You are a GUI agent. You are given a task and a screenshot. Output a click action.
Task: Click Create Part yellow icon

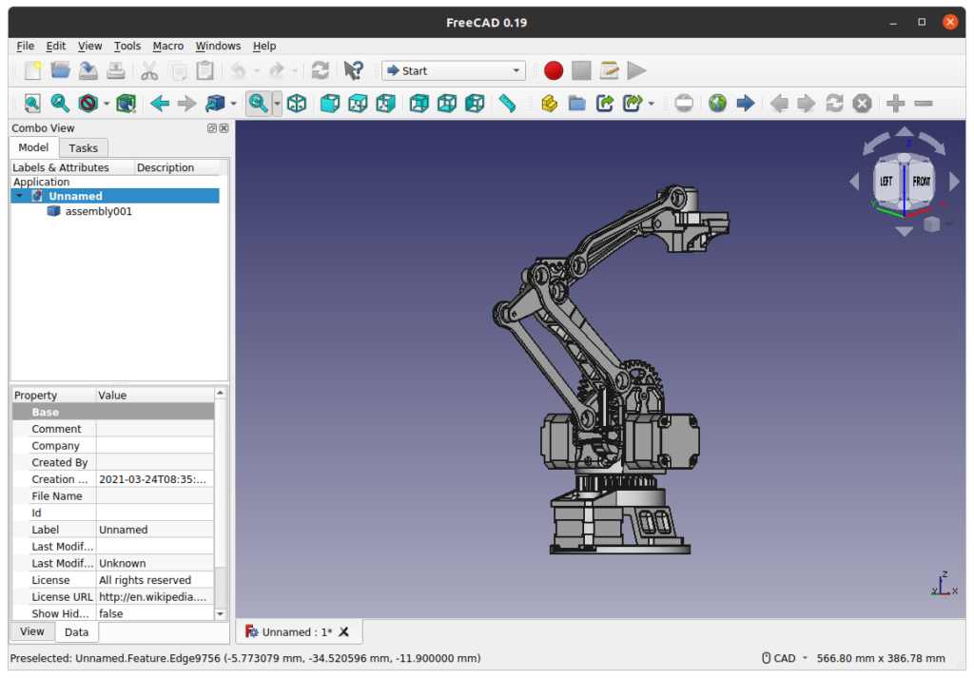549,103
